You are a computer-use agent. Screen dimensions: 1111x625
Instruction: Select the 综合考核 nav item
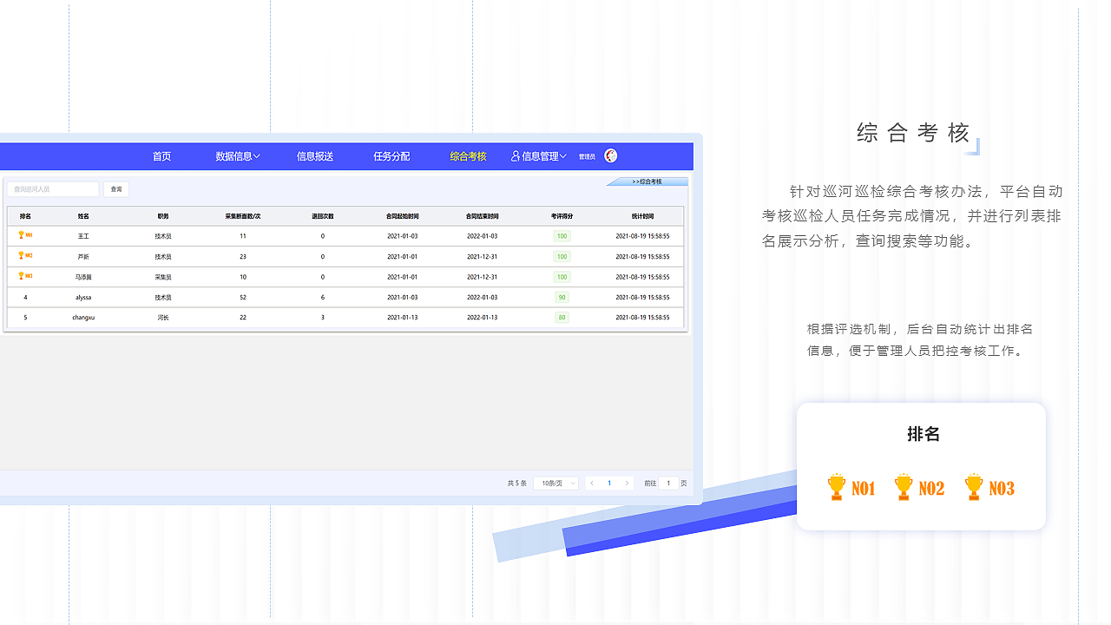(468, 156)
